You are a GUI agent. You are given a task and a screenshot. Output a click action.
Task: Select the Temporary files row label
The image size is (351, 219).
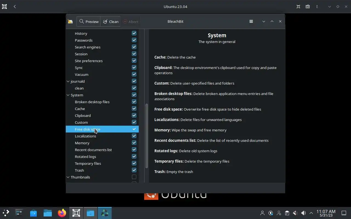pyautogui.click(x=88, y=163)
